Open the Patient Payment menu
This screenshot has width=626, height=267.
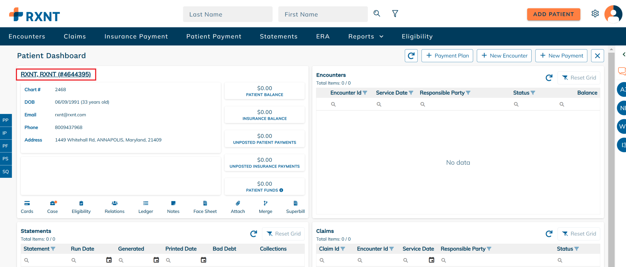pos(214,37)
